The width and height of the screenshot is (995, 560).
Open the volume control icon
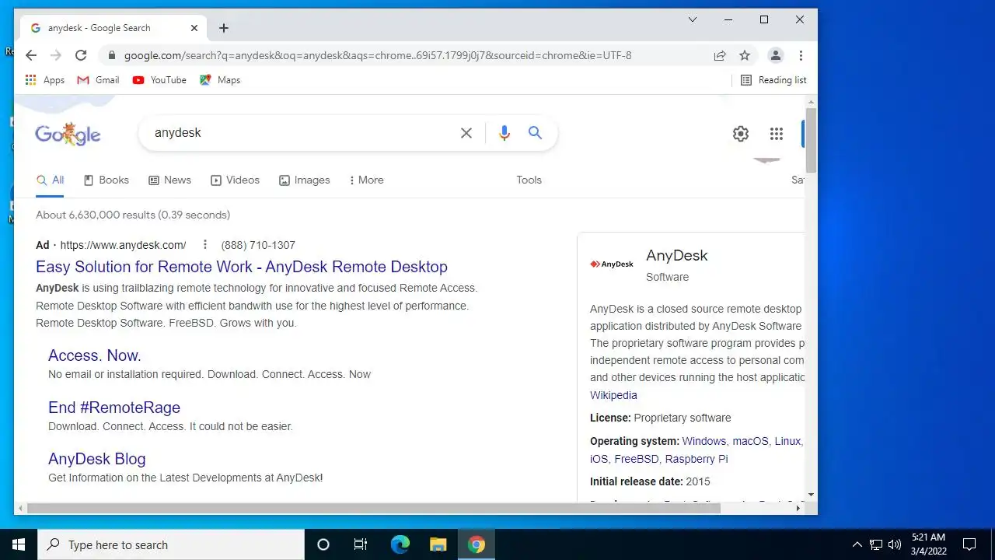[895, 544]
